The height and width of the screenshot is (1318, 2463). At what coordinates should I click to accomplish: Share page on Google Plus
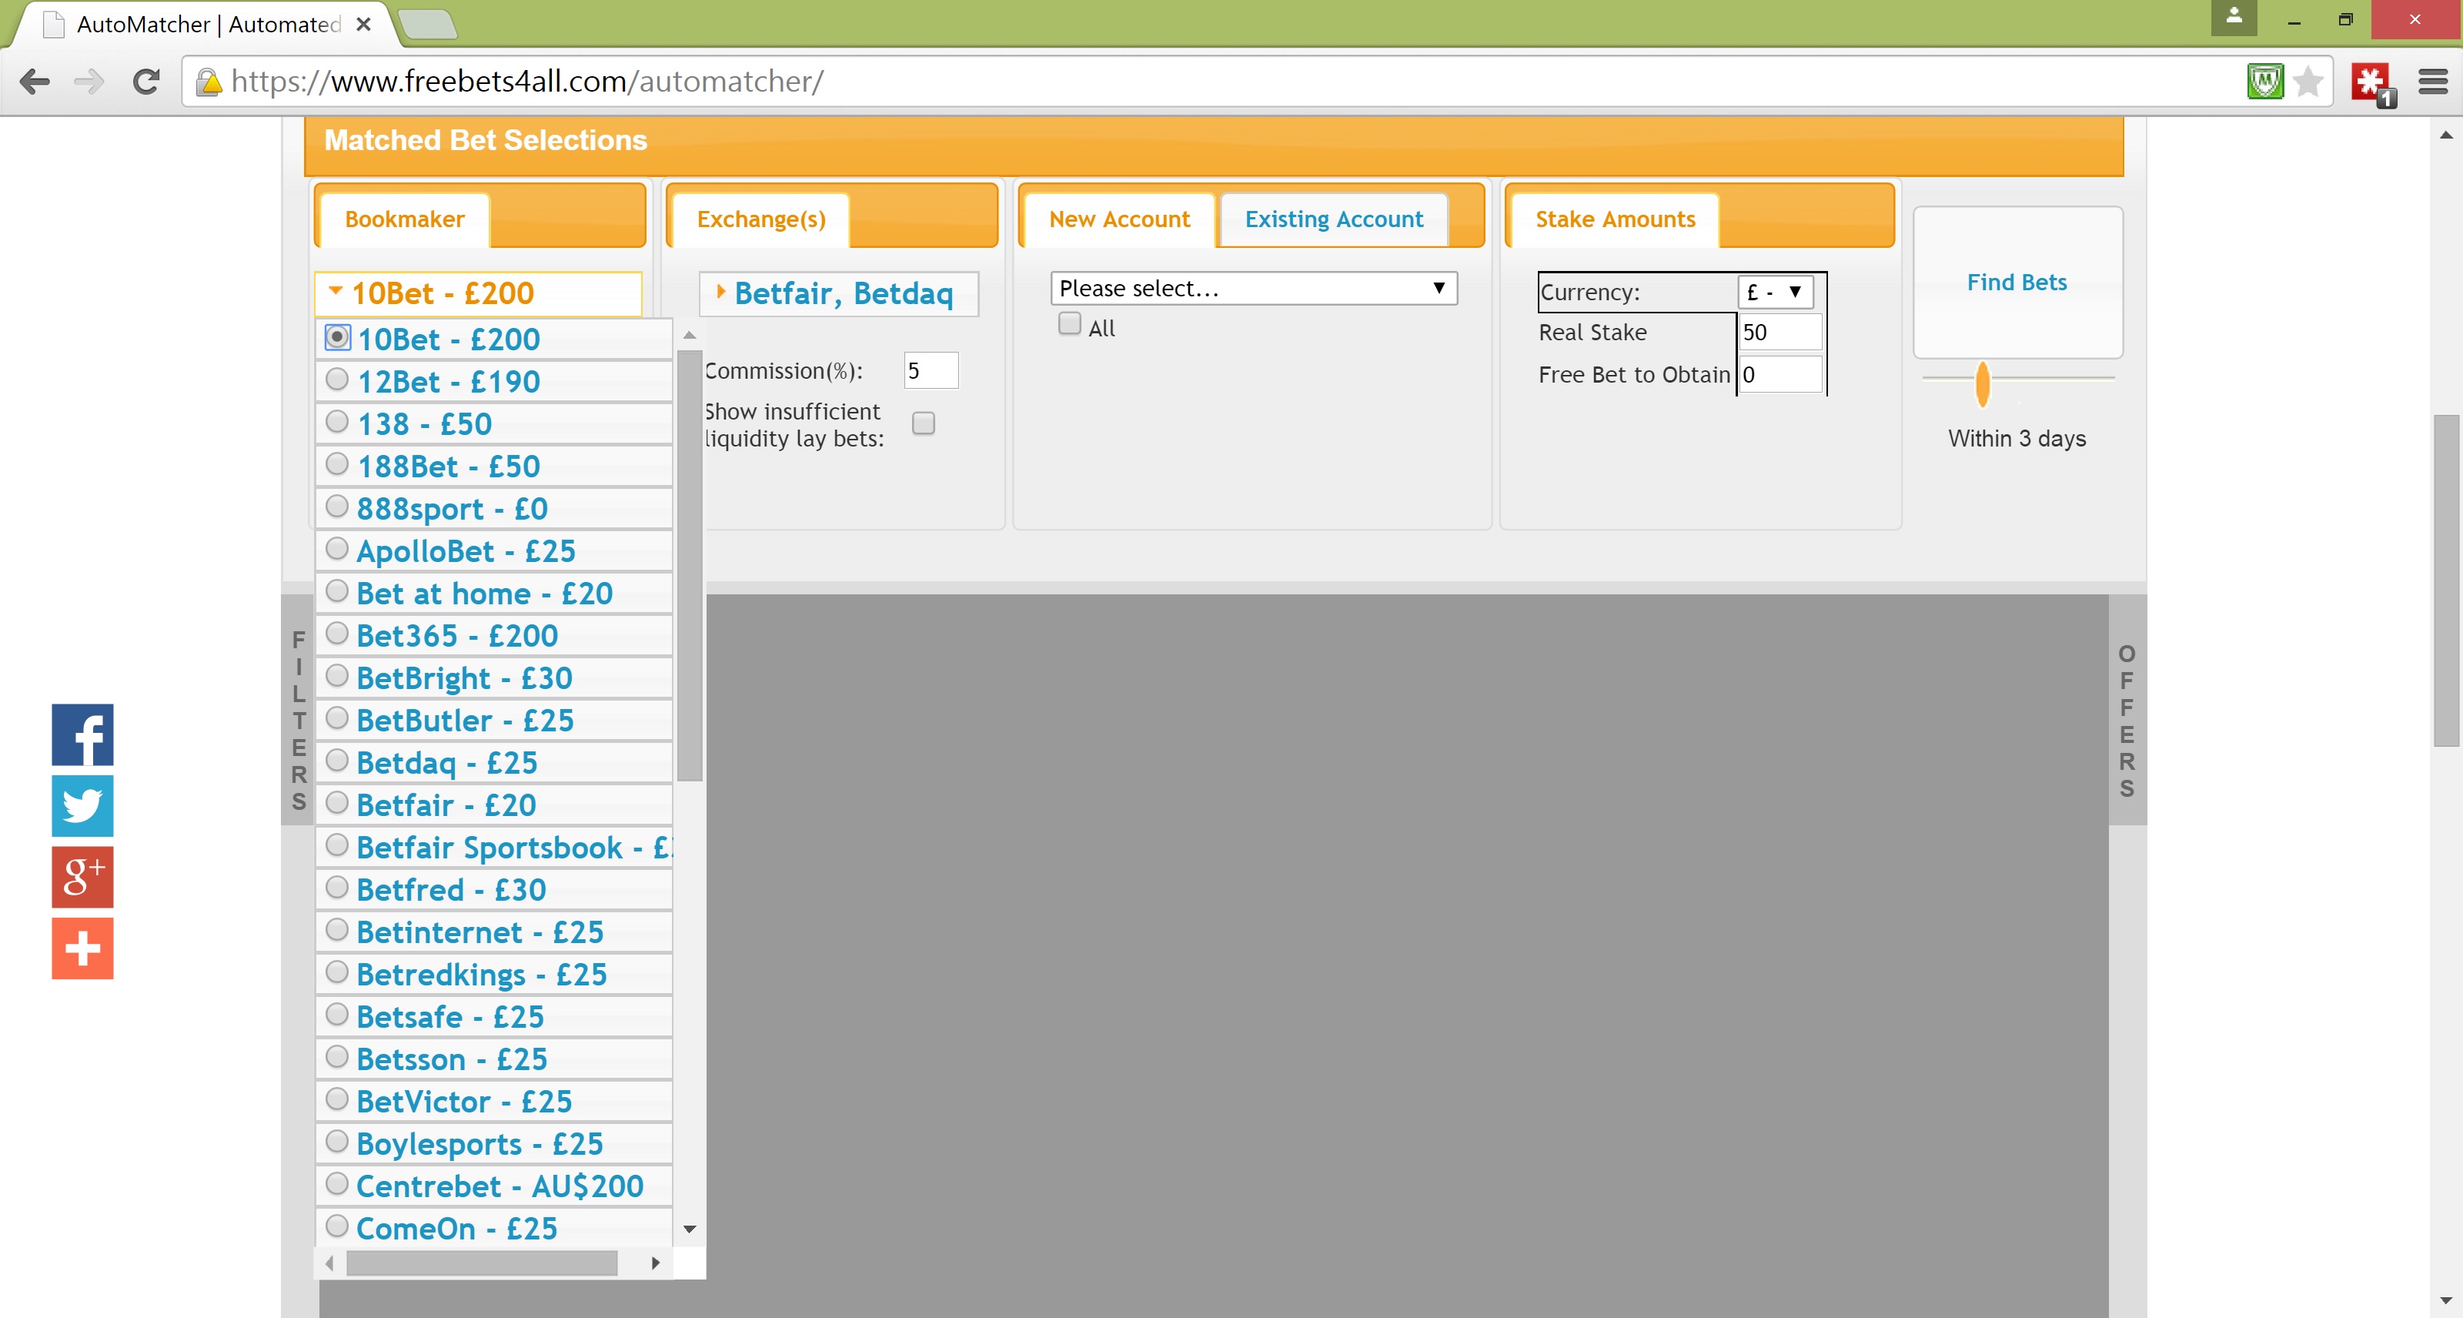82,877
